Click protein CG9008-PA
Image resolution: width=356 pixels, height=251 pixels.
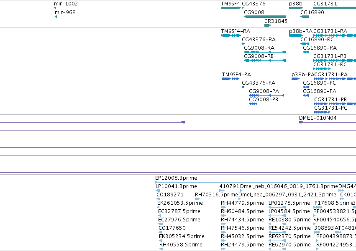pyautogui.click(x=266, y=95)
